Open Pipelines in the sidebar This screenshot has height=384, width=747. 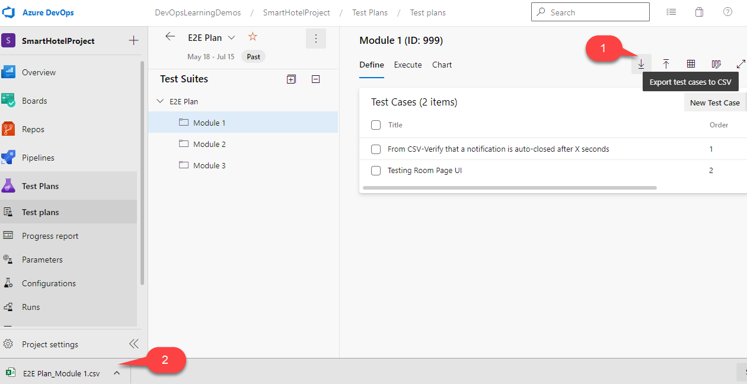[x=38, y=158]
